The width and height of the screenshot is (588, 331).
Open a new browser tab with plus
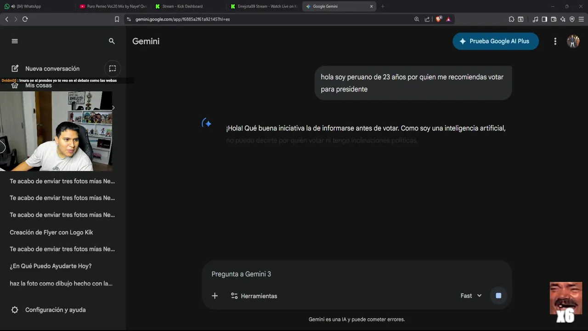[x=383, y=6]
